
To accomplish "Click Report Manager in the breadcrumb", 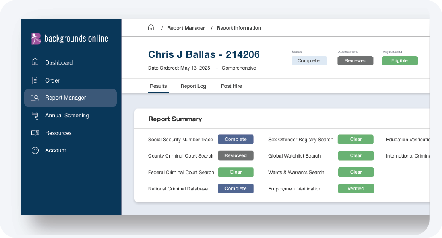I will click(186, 28).
